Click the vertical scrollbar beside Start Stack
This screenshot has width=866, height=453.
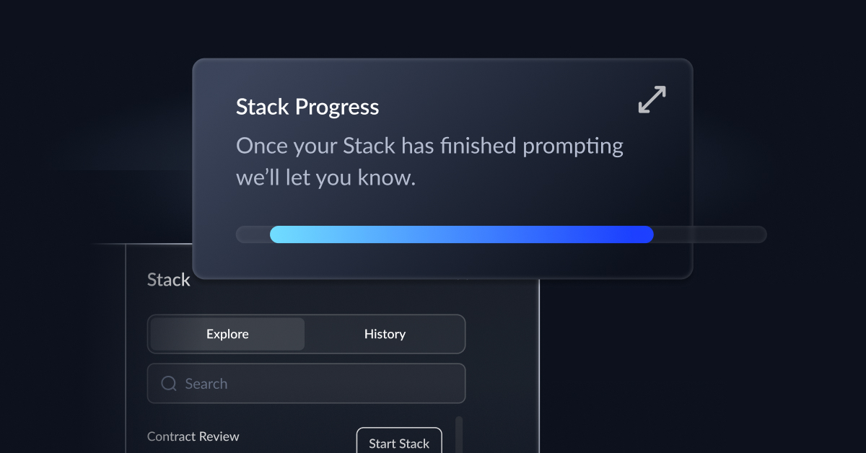(x=458, y=436)
